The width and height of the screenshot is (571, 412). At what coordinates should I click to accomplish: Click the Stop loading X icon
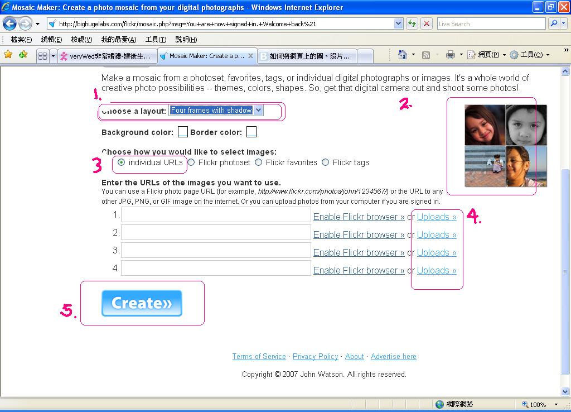[427, 23]
